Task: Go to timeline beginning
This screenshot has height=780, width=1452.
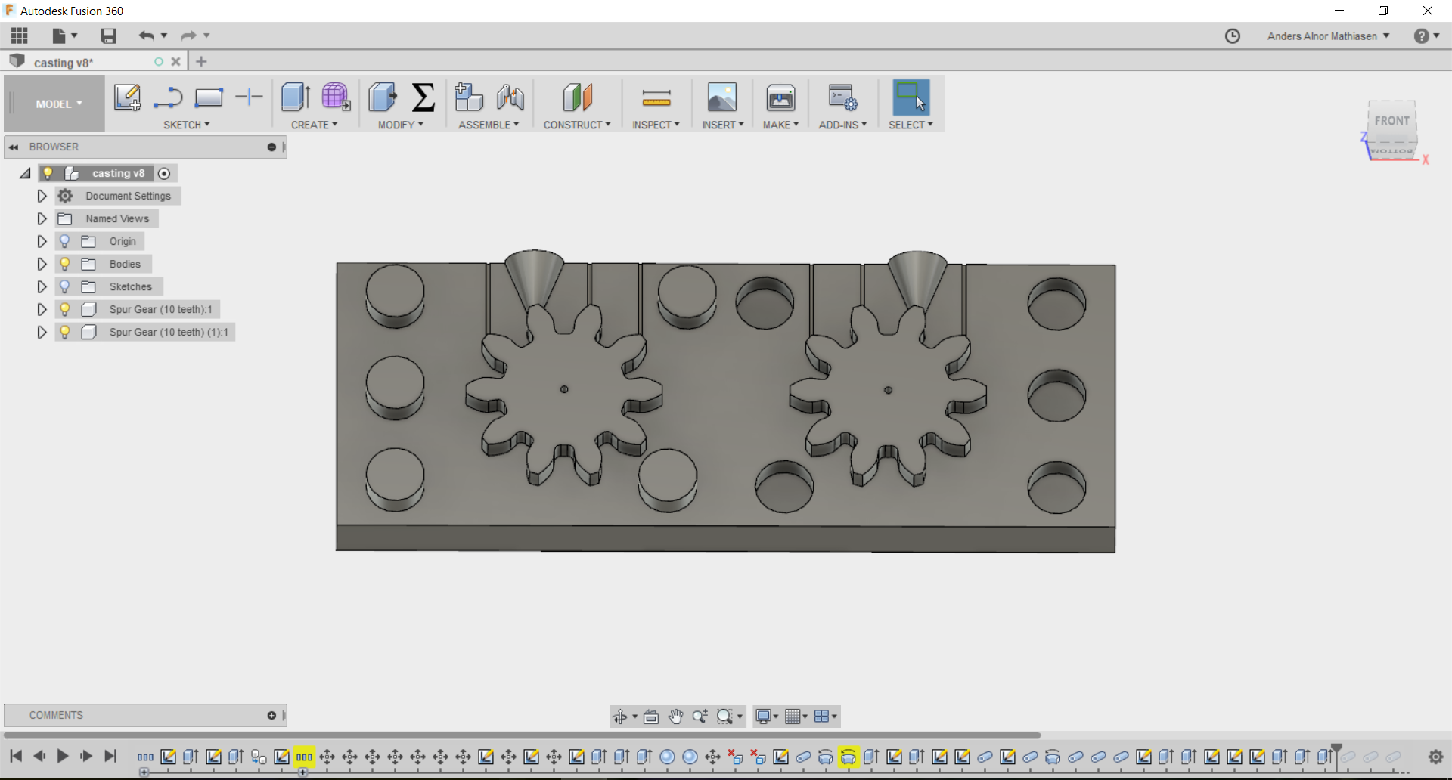Action: tap(16, 756)
